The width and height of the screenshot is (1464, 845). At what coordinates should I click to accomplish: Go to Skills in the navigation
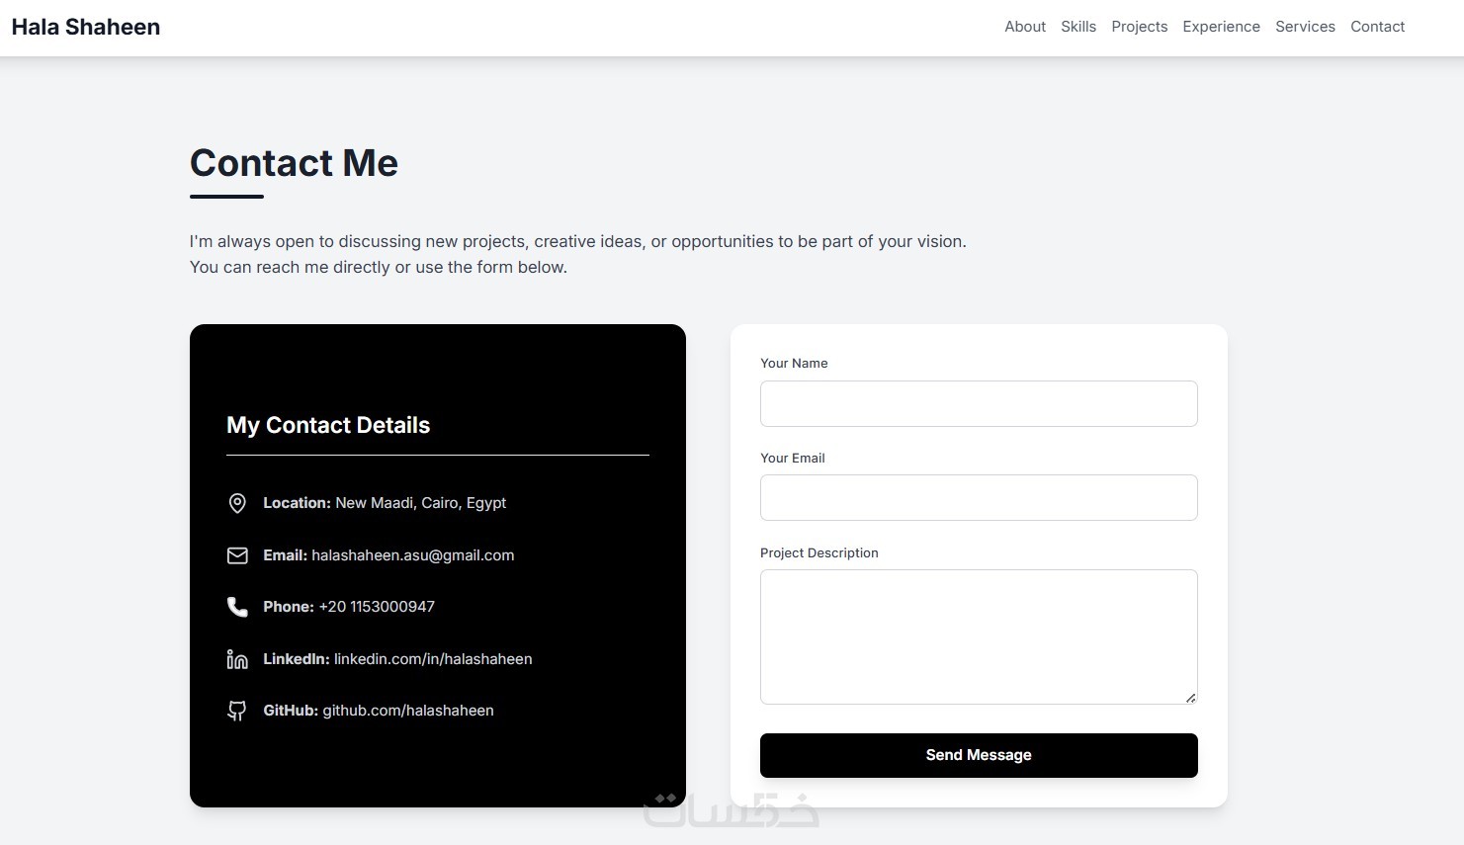(1078, 27)
